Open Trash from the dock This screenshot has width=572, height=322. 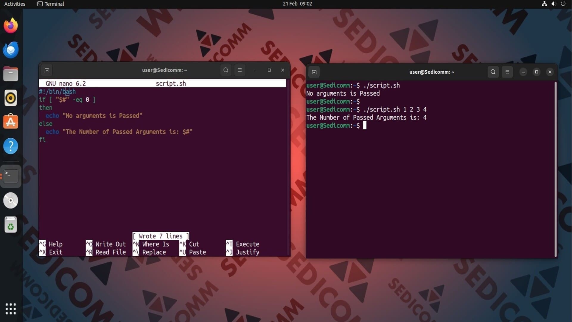(11, 225)
